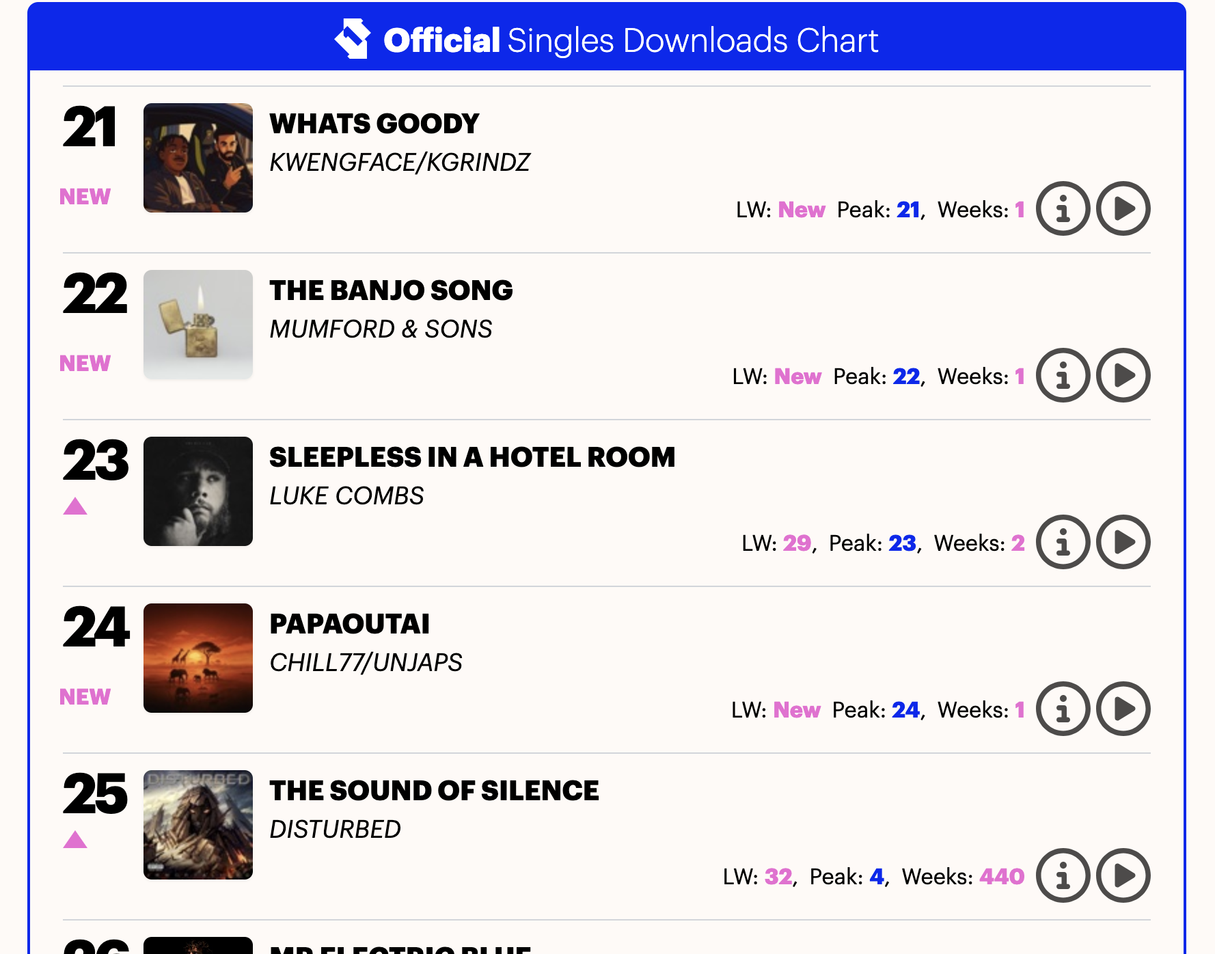1215x954 pixels.
Task: Open info icon for Papaoutai
Action: [x=1063, y=709]
